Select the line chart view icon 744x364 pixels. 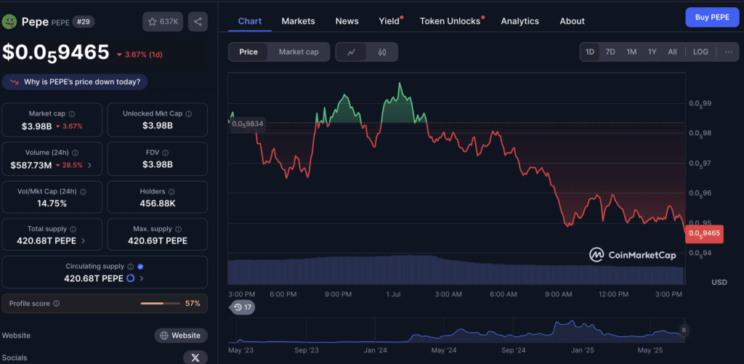tap(351, 52)
